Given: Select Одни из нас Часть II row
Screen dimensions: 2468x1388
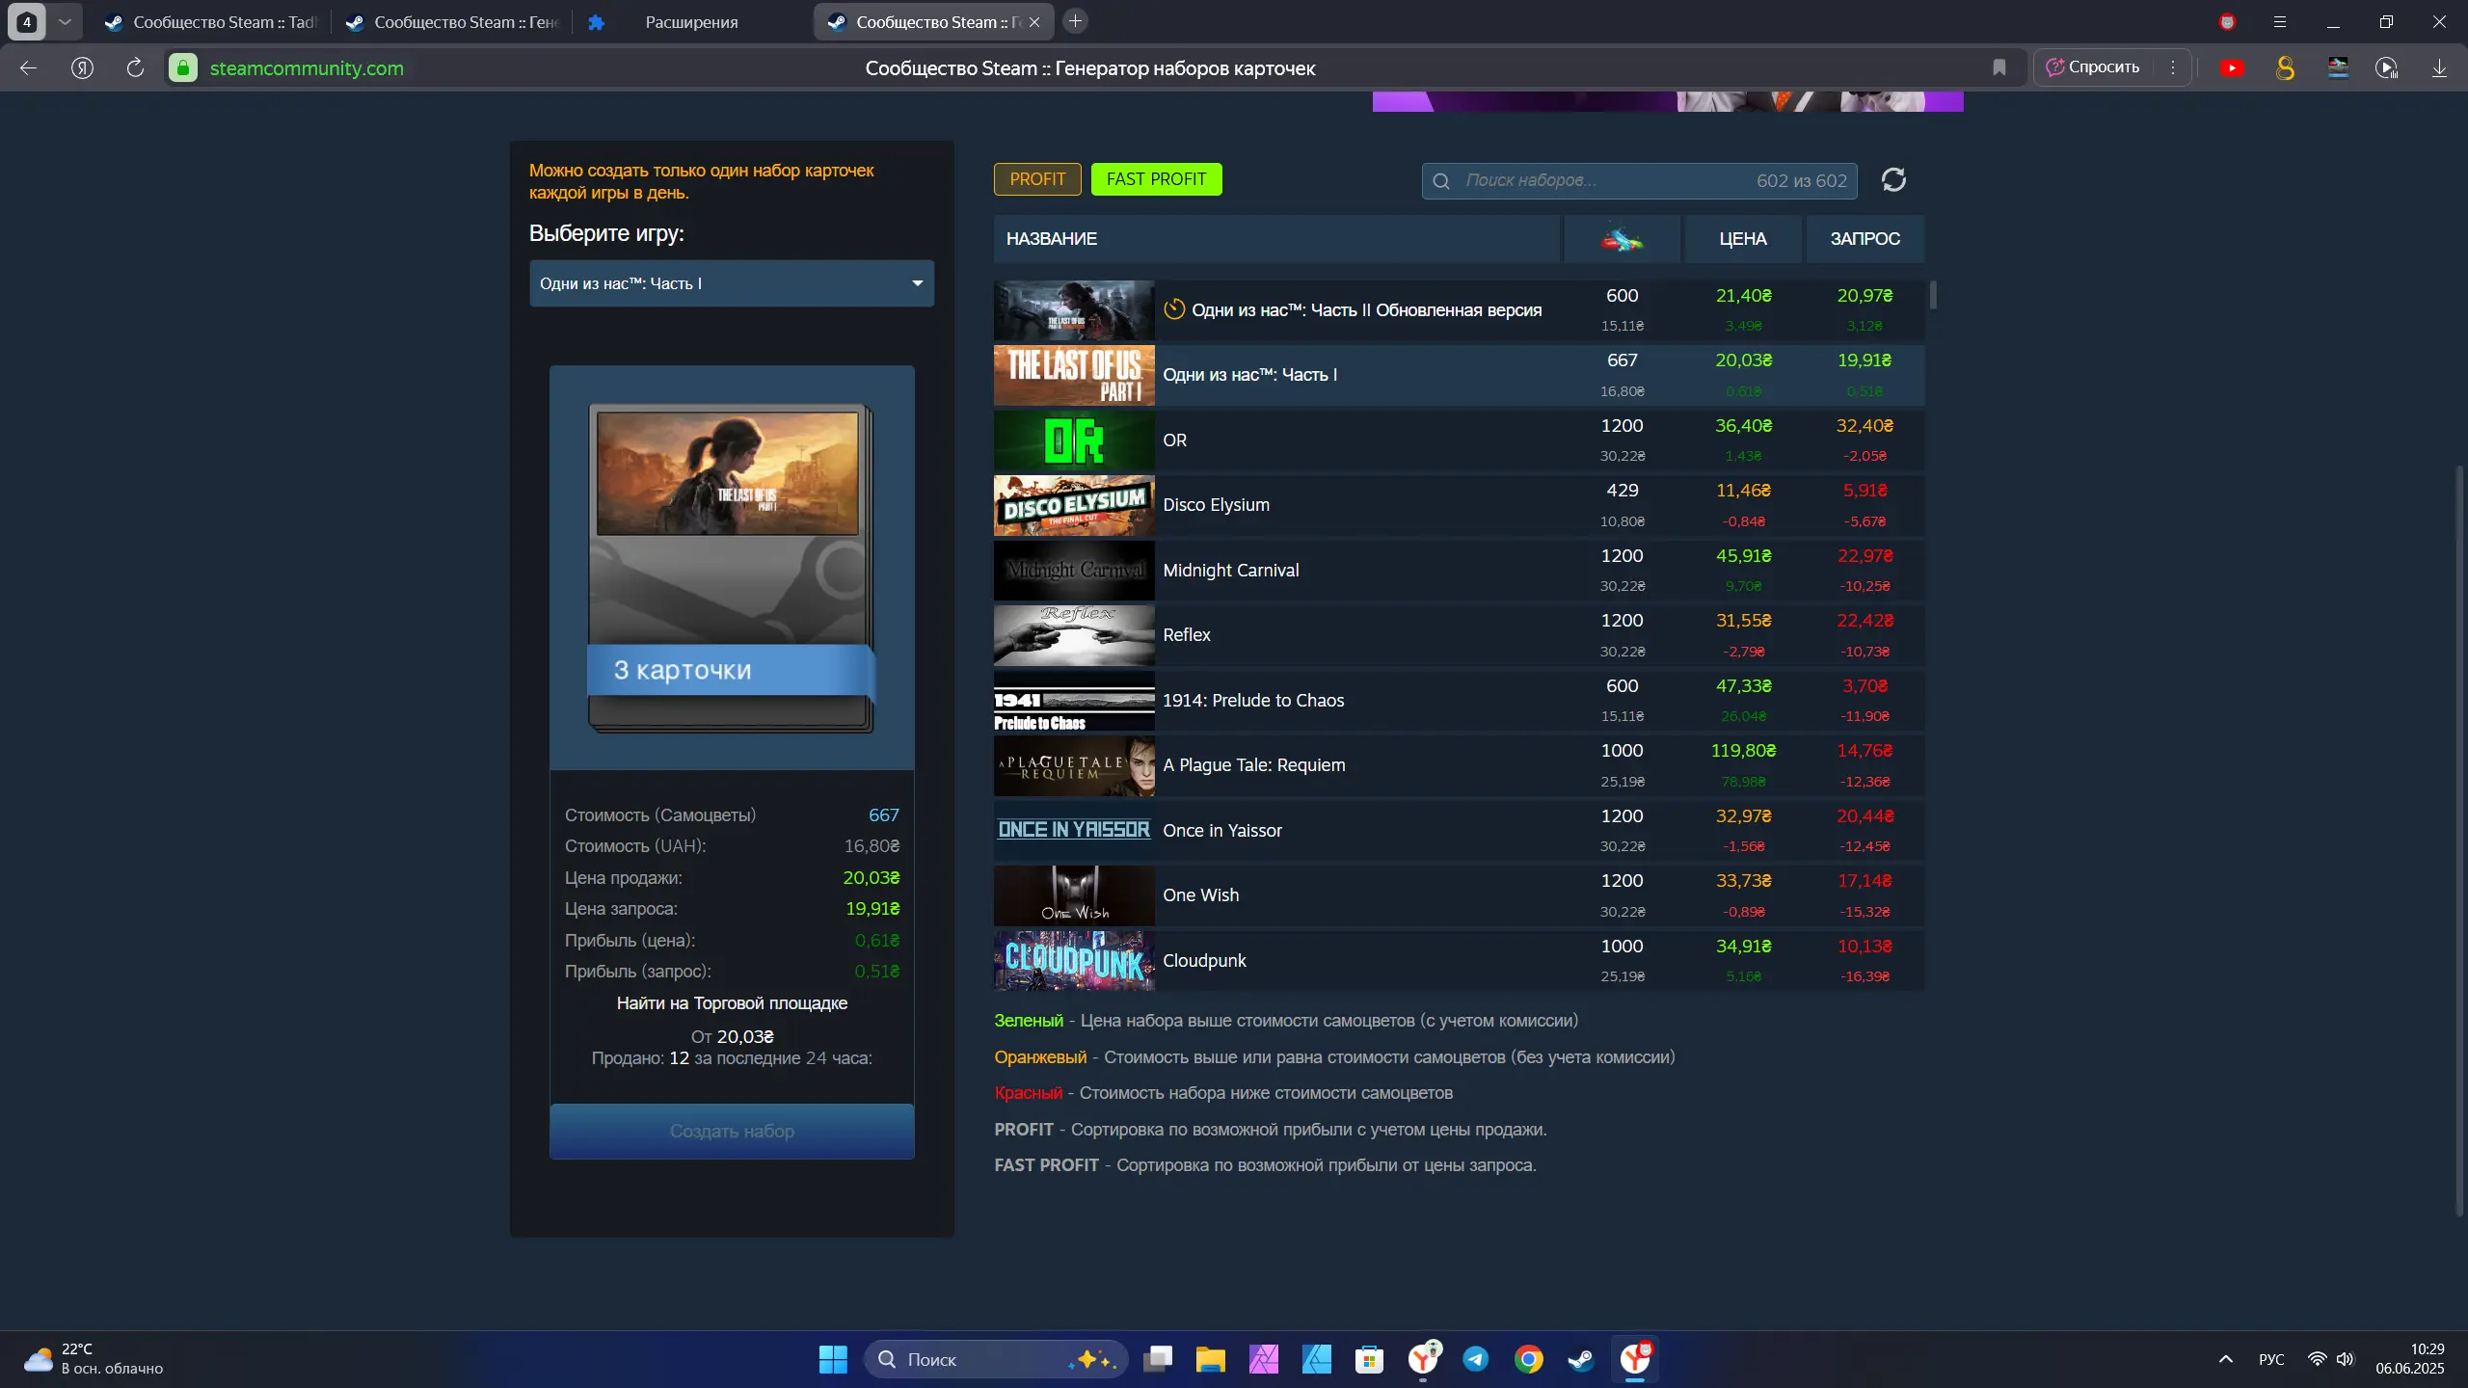Looking at the screenshot, I should tap(1459, 310).
